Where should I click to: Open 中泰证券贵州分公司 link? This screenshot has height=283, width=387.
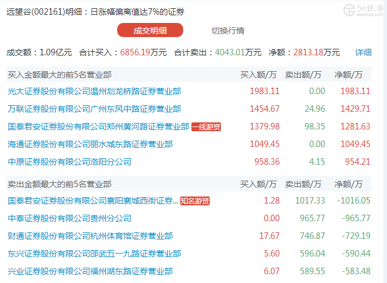pyautogui.click(x=70, y=218)
